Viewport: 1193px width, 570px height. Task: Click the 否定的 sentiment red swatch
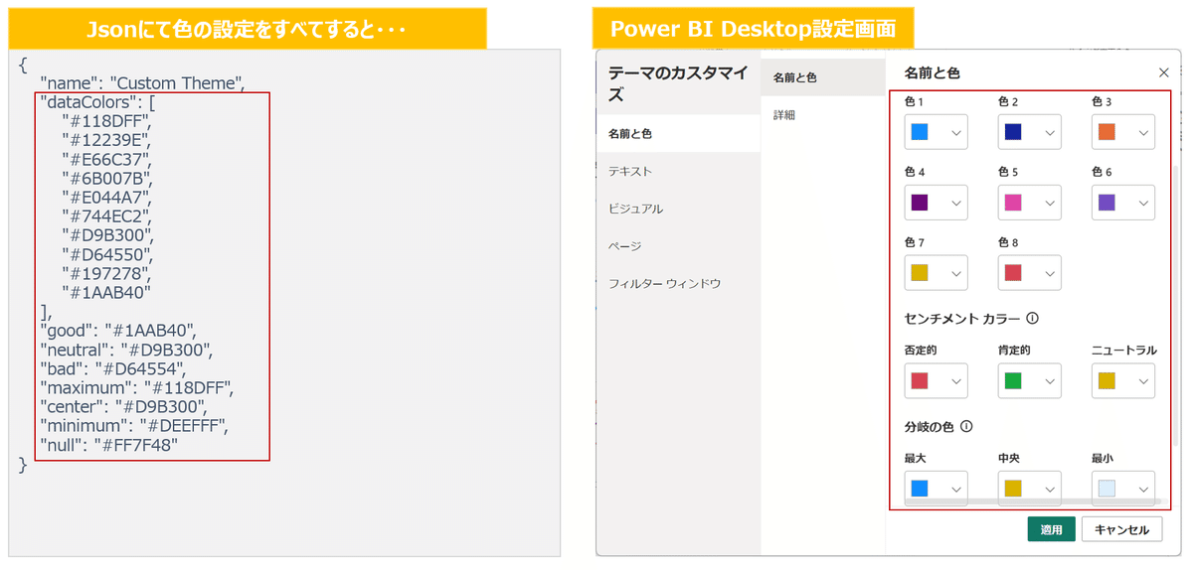[x=920, y=381]
